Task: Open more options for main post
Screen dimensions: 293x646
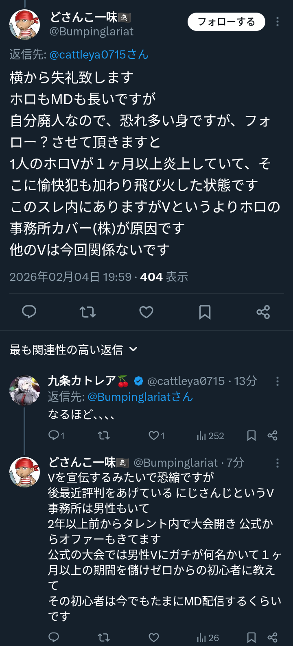Action: pyautogui.click(x=278, y=22)
